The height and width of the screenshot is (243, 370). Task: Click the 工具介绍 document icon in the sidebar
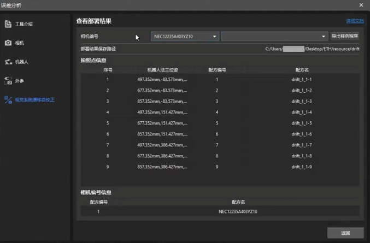[x=8, y=24]
